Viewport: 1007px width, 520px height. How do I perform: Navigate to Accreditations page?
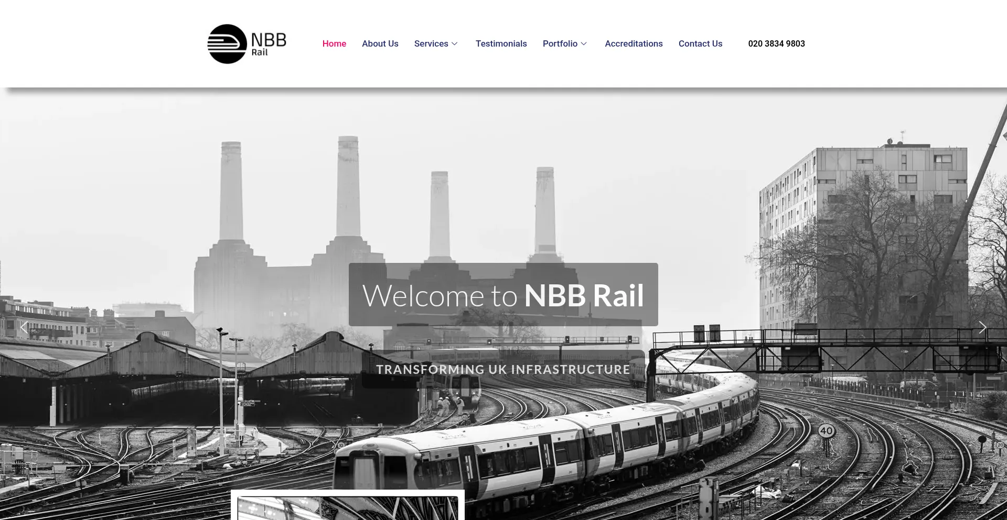tap(634, 43)
